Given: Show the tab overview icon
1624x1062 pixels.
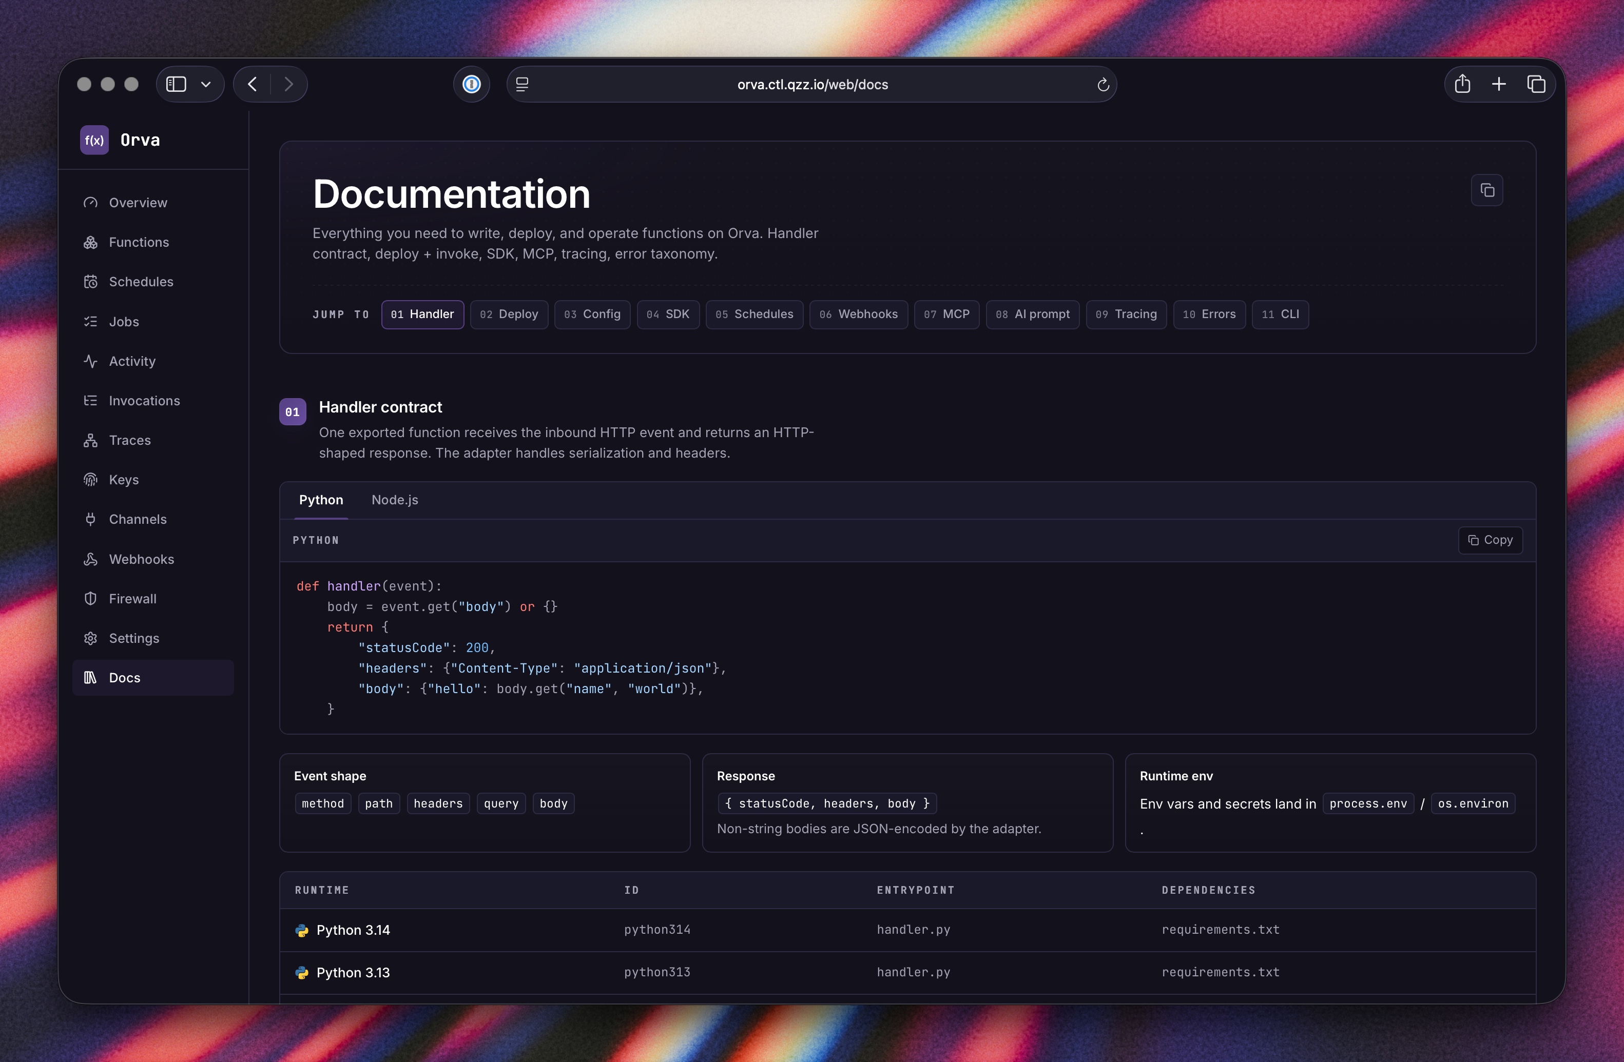Looking at the screenshot, I should click(1536, 84).
